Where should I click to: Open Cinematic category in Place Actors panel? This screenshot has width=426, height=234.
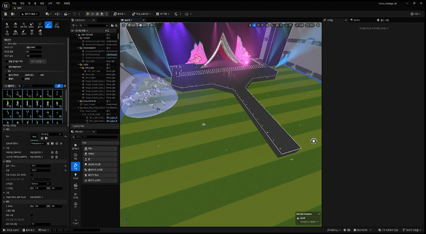pos(76,186)
